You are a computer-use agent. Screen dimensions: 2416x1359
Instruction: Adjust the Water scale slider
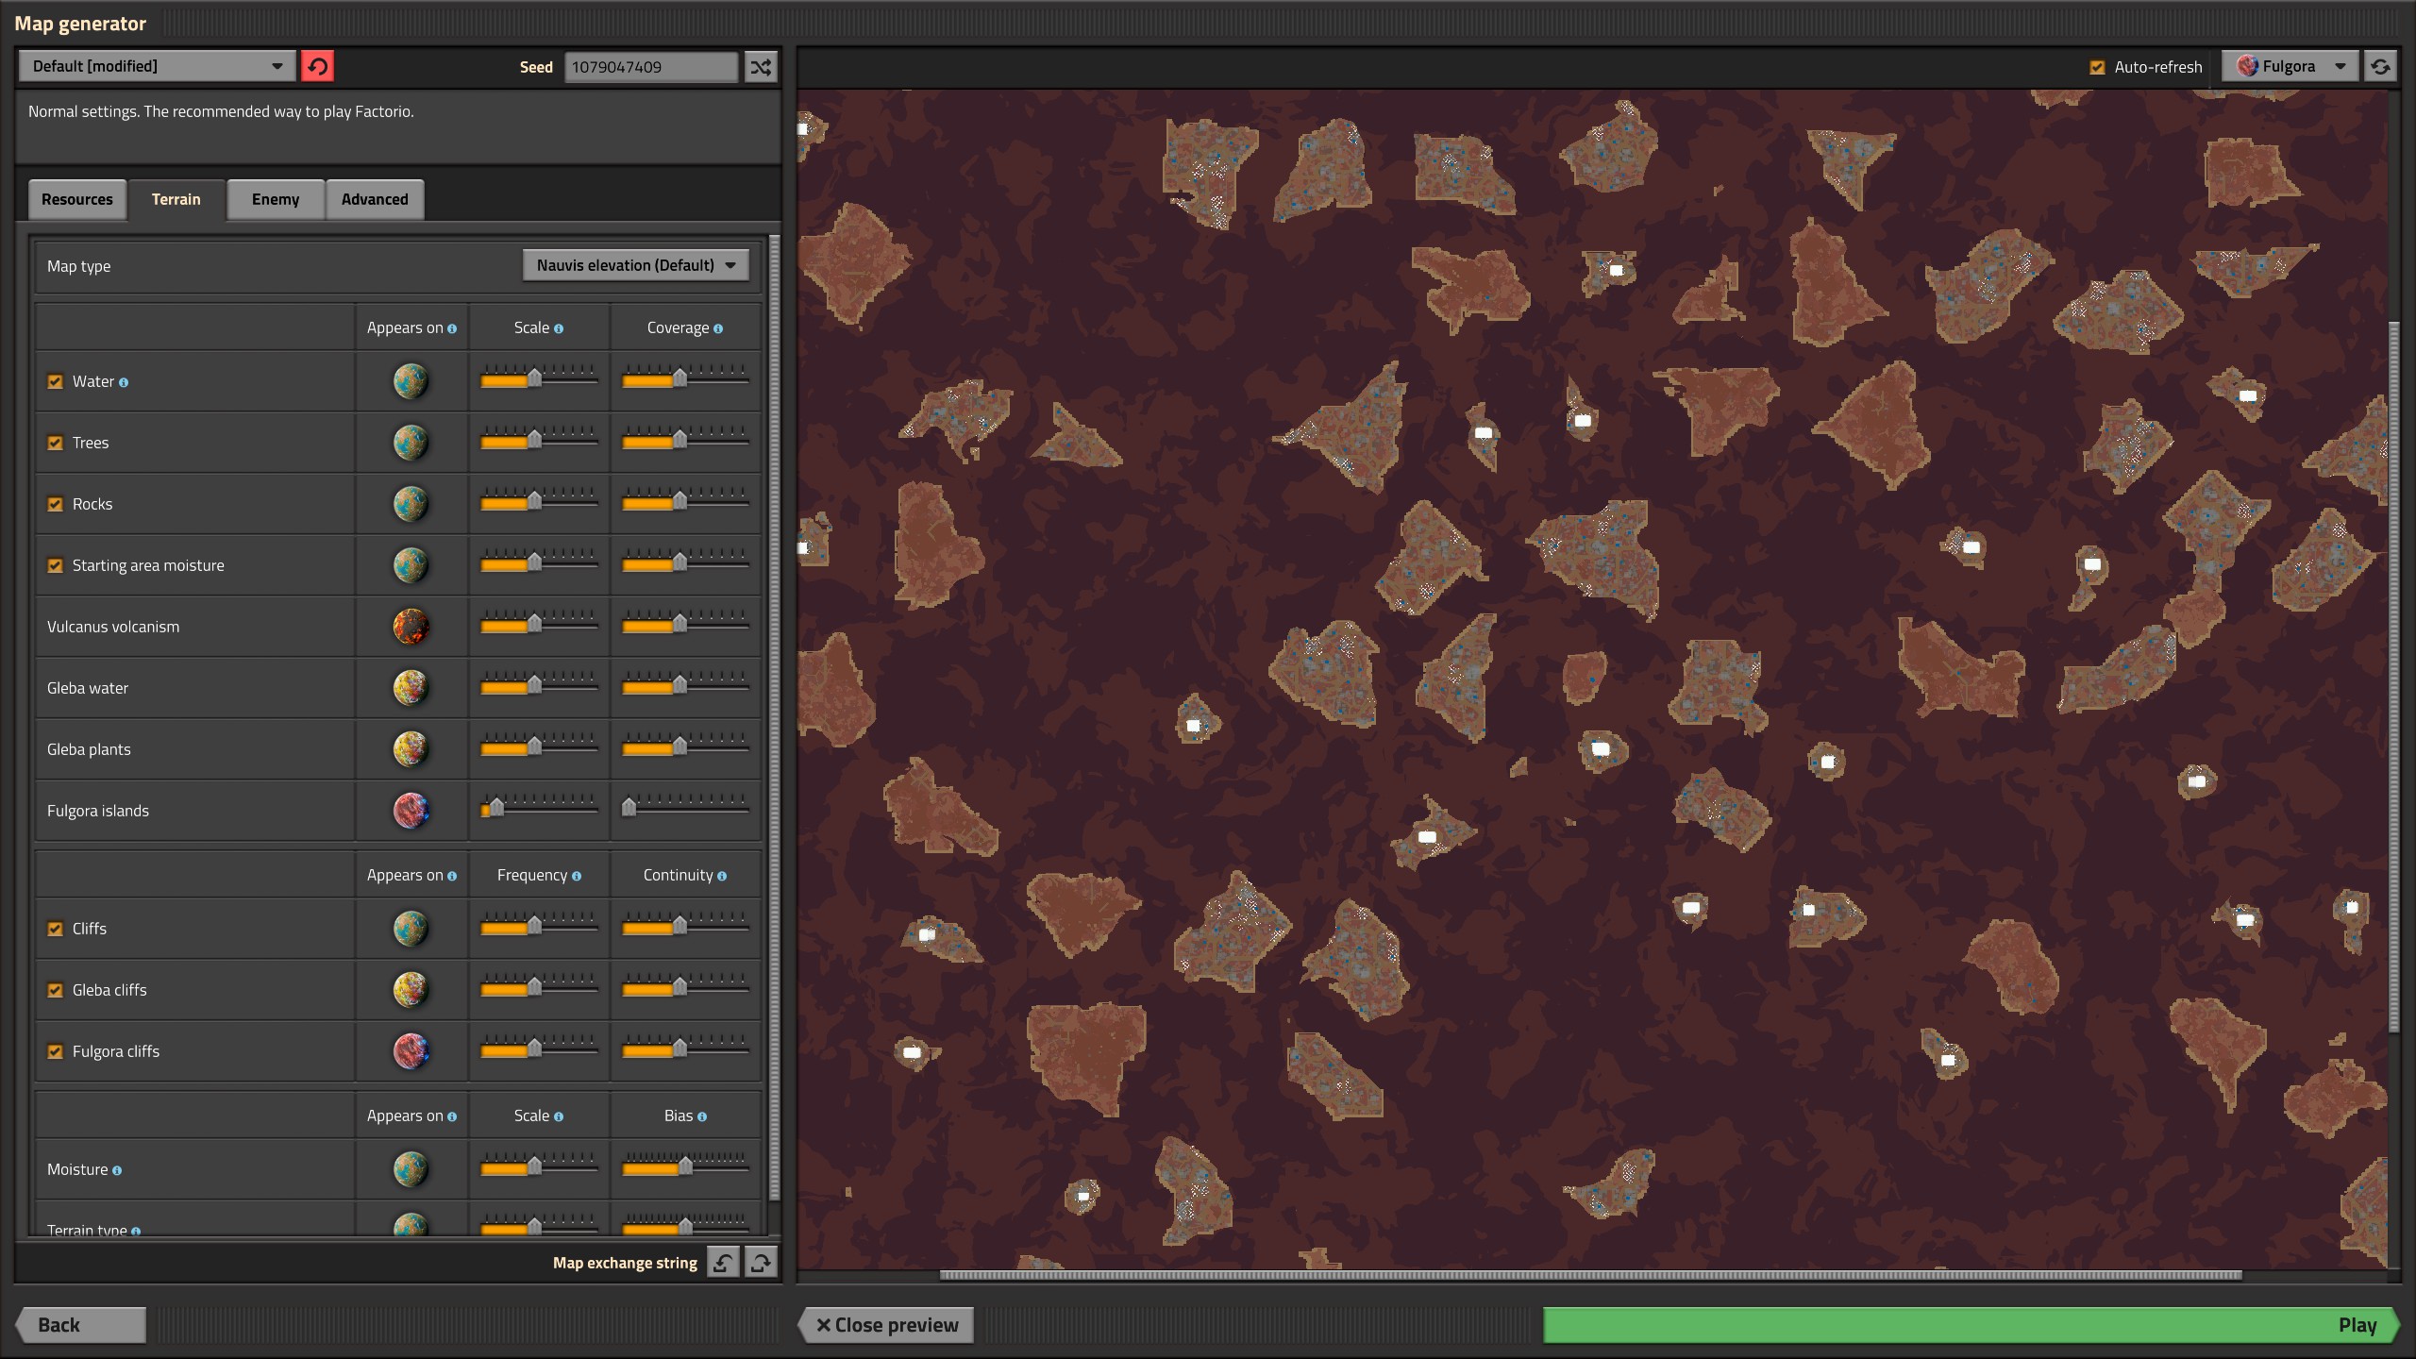[x=539, y=379]
